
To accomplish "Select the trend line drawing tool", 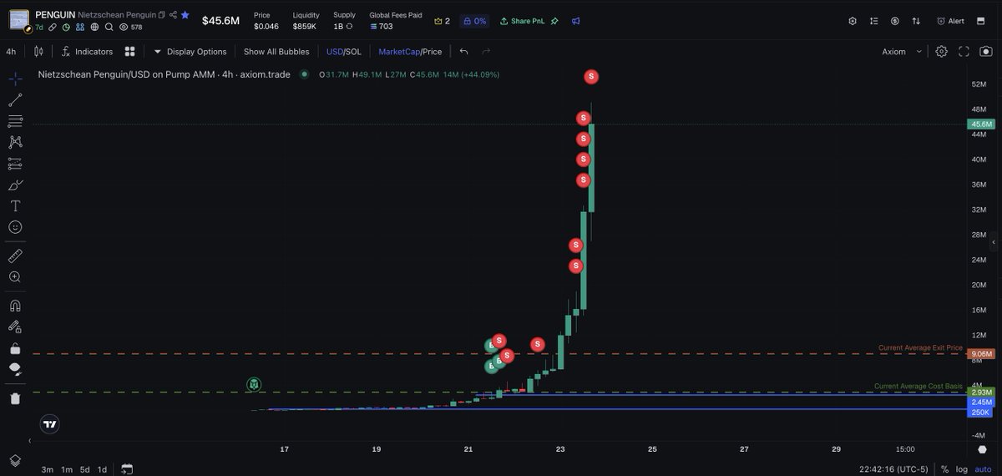I will (x=15, y=100).
